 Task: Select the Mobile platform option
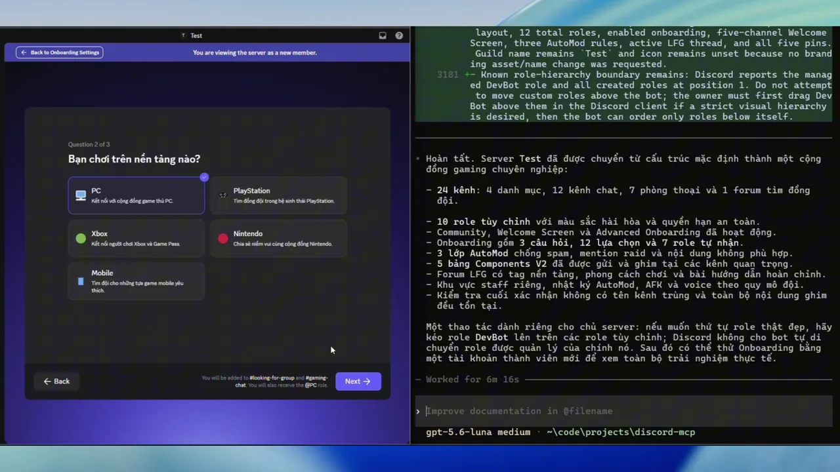click(x=136, y=281)
